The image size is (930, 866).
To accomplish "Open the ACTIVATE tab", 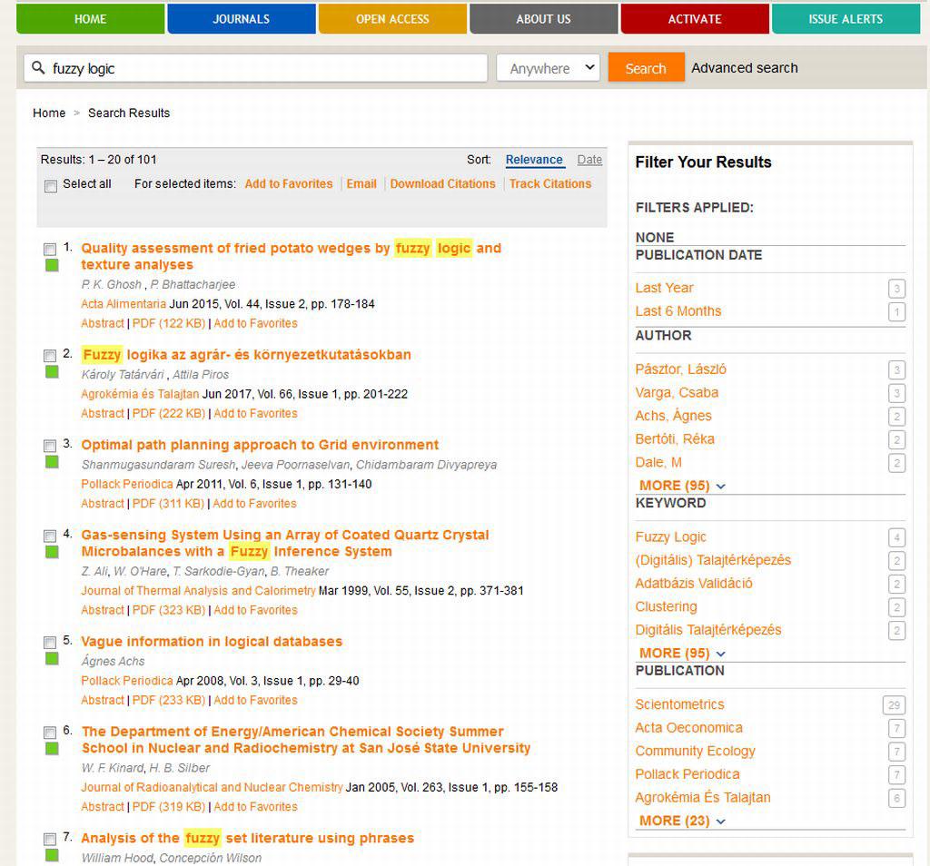I will pyautogui.click(x=695, y=19).
